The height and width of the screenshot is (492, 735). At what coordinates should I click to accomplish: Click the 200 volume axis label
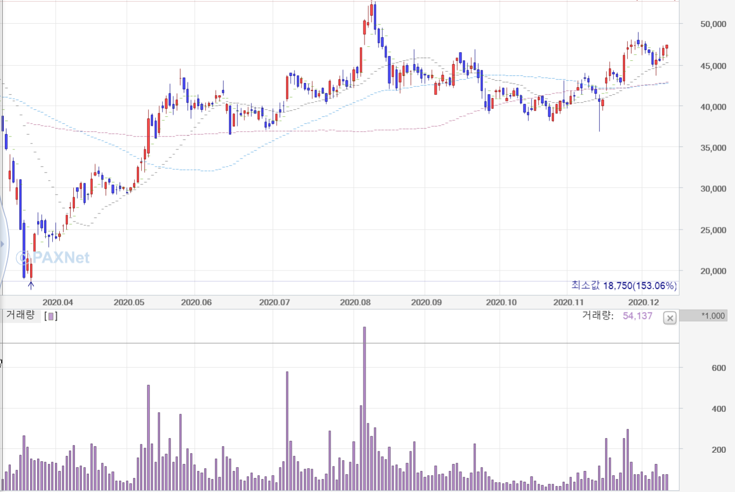pos(718,450)
